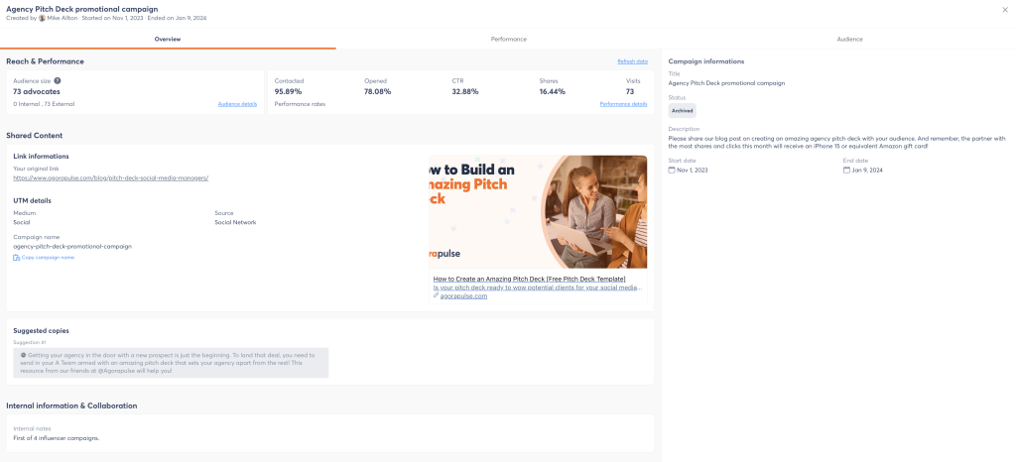Click the Refresh data link
The height and width of the screenshot is (462, 1016).
coord(632,61)
